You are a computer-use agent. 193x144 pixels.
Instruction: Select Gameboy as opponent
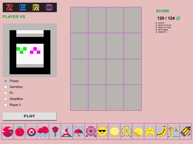click(x=5, y=87)
